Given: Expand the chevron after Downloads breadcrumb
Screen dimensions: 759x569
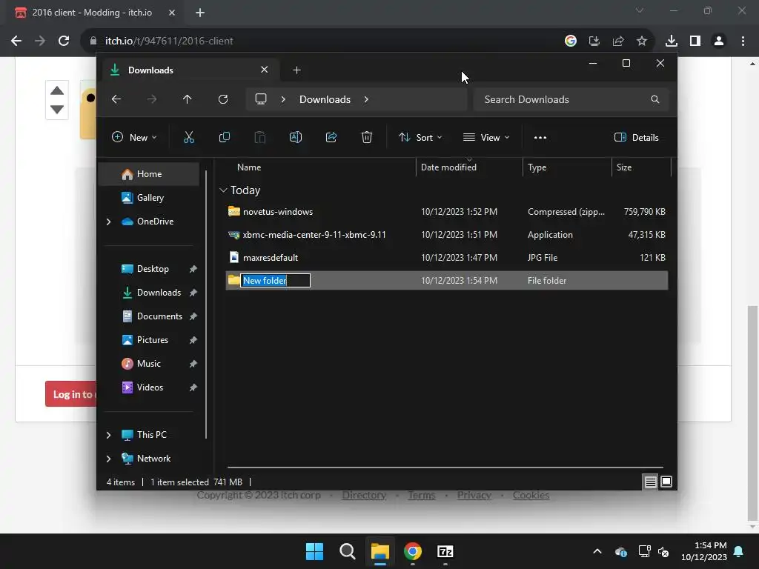Looking at the screenshot, I should (x=366, y=99).
